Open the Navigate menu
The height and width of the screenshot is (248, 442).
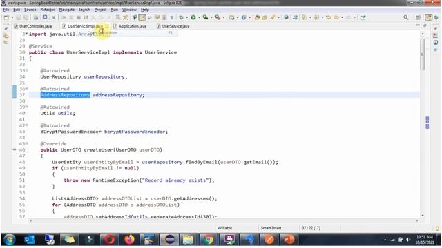click(67, 10)
